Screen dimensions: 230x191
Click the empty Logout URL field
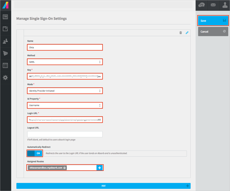point(65,134)
